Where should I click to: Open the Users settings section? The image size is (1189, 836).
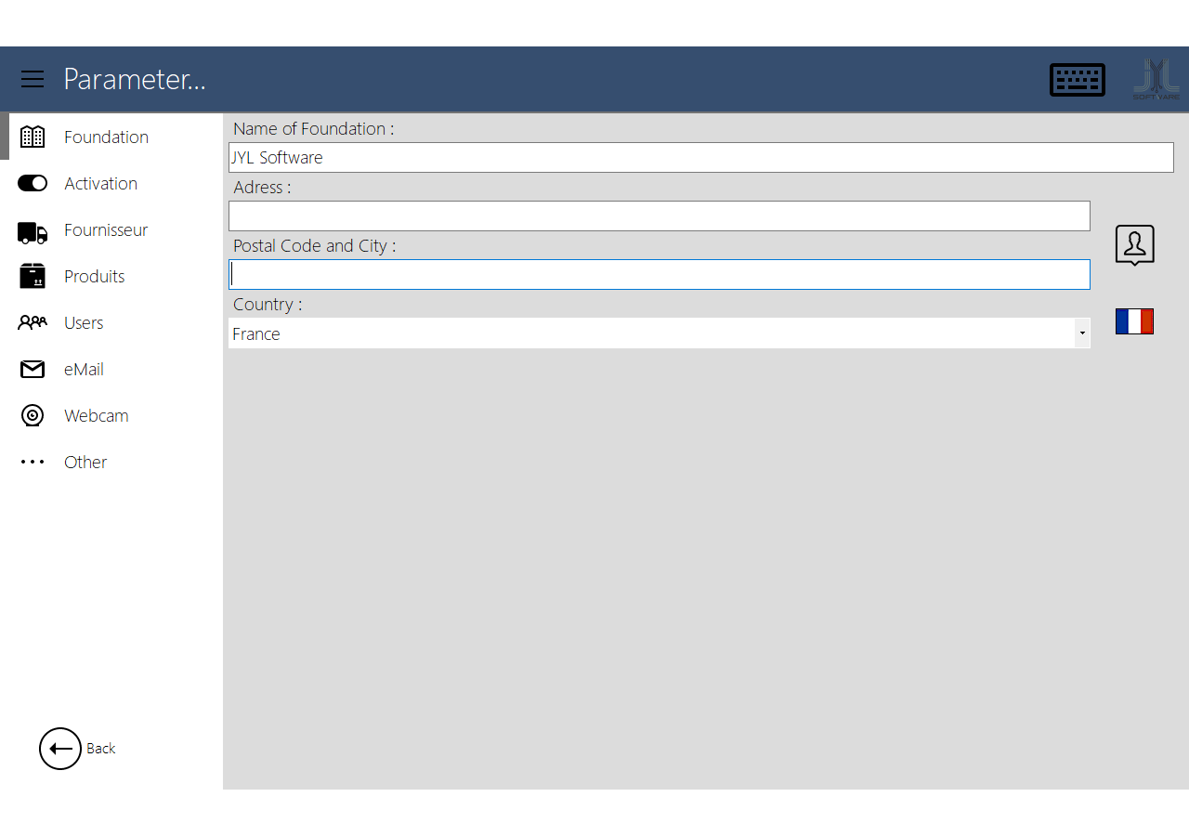click(x=84, y=323)
